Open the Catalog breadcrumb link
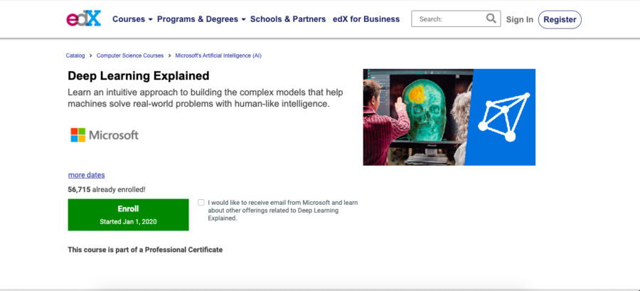Viewport: 640px width, 291px height. 75,55
